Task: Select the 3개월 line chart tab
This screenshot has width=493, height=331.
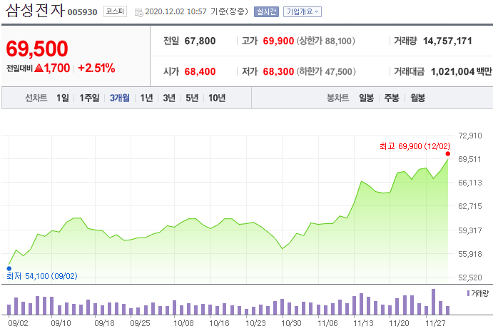Action: coord(119,98)
